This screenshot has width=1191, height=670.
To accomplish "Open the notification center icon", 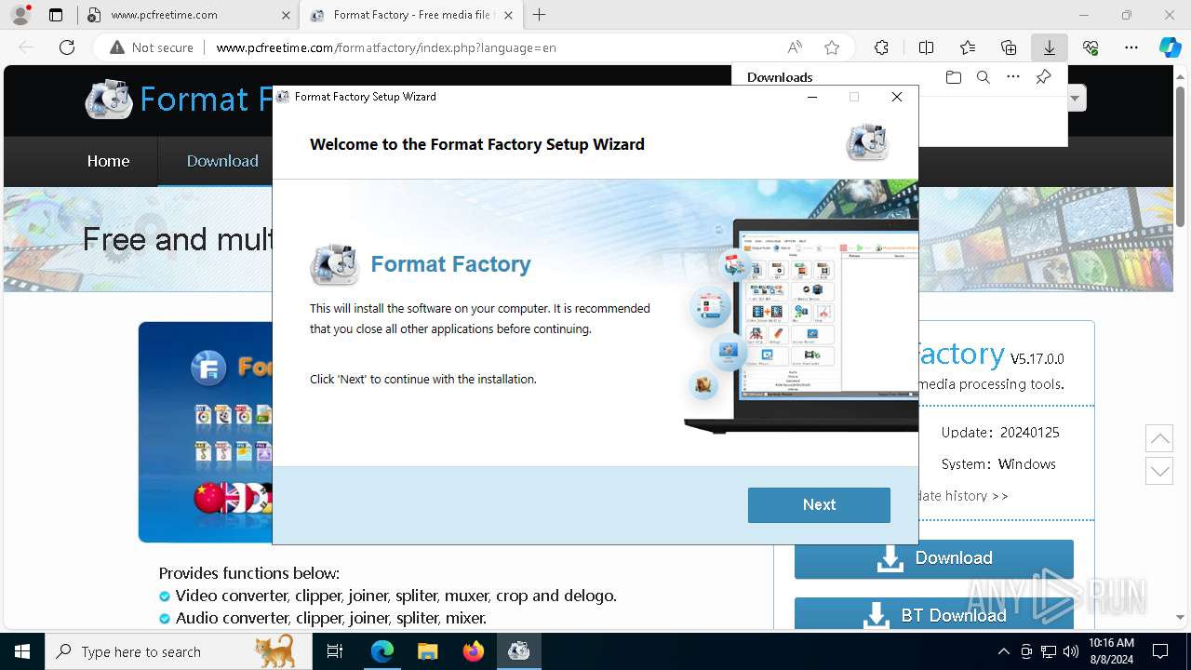I will coord(1160,651).
